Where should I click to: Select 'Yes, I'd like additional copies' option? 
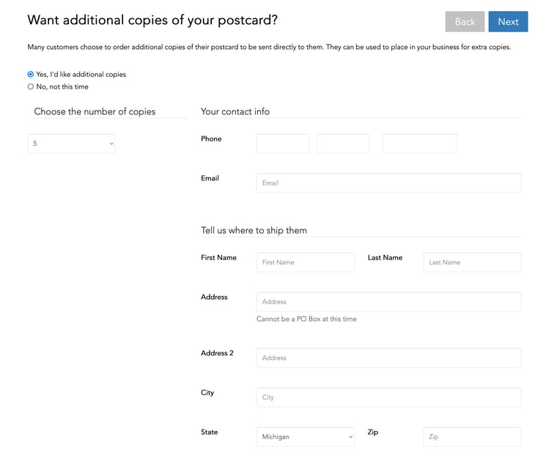[x=31, y=74]
